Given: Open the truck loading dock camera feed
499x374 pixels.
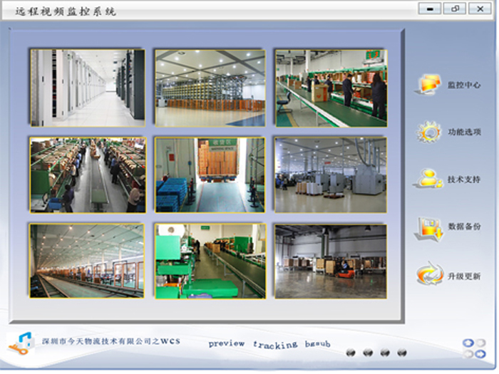Looking at the screenshot, I should 210,175.
